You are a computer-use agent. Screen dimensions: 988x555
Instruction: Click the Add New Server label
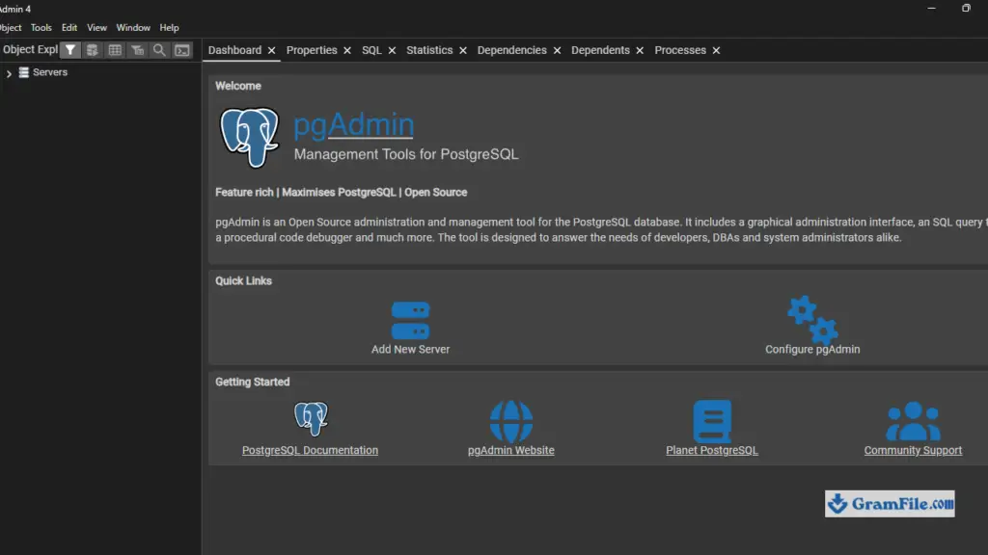click(410, 349)
